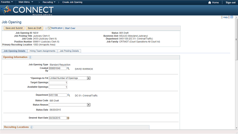Viewport: 238px width, 134px height.
Task: Click the Status Code 005 Draft value
Action: click(x=54, y=100)
